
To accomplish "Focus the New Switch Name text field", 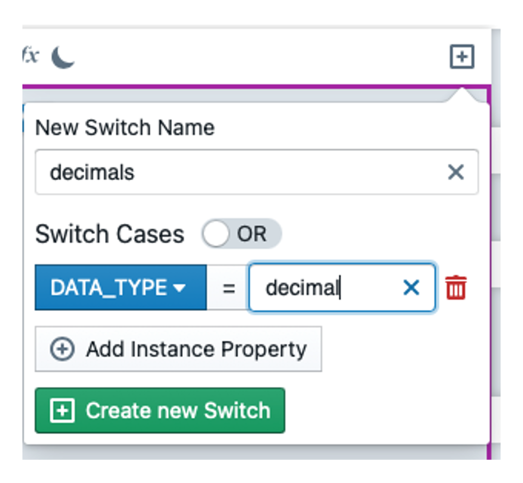I will pyautogui.click(x=241, y=172).
